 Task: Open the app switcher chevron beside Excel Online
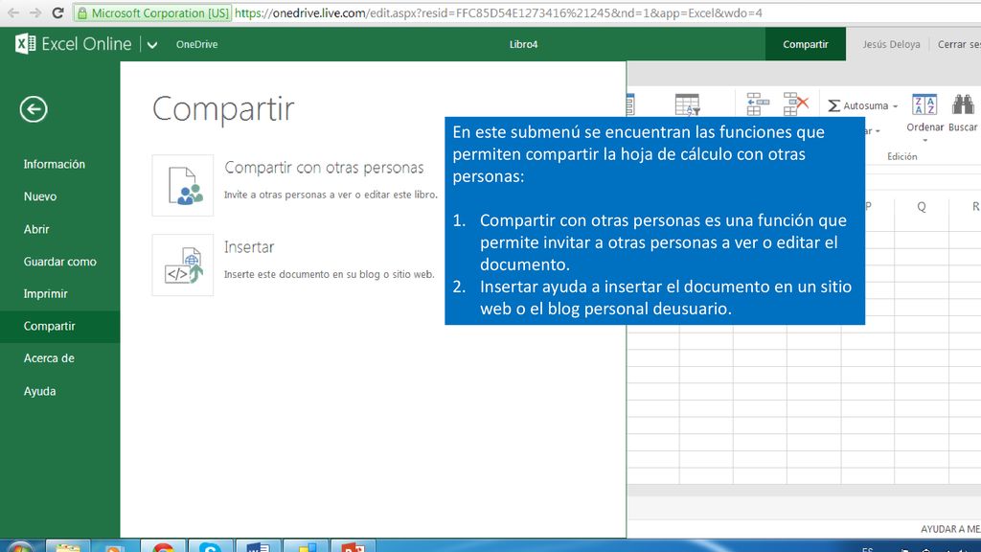tap(152, 44)
